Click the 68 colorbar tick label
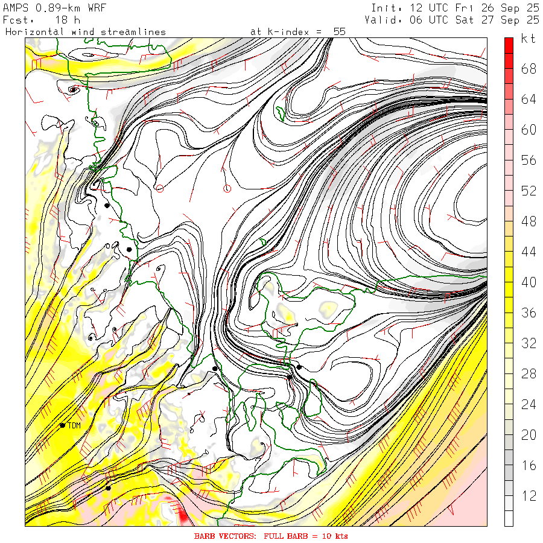543x543 pixels. point(529,69)
